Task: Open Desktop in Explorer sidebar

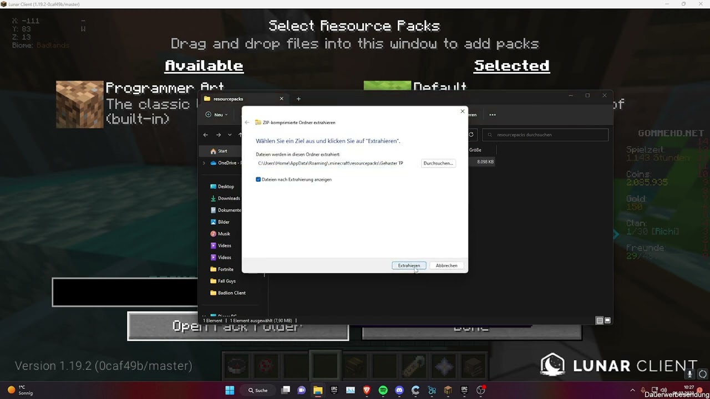Action: click(222, 187)
